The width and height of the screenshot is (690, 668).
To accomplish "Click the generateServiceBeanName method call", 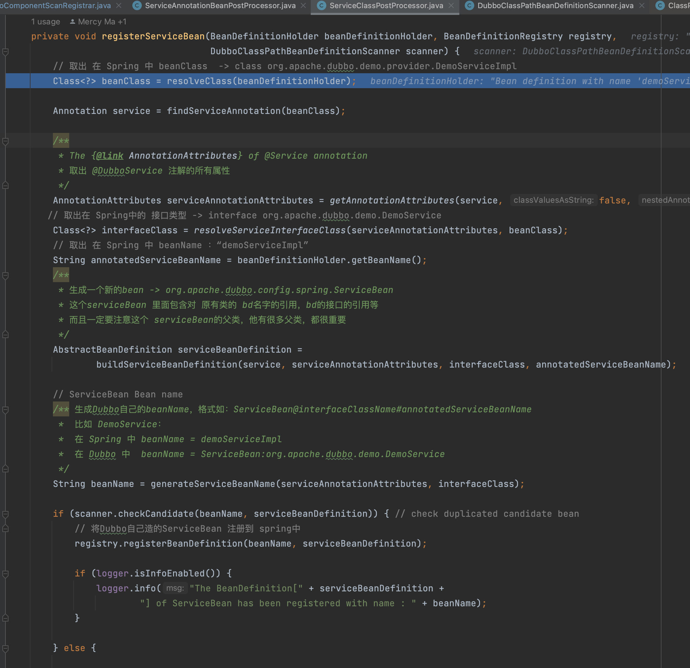I will tap(213, 484).
